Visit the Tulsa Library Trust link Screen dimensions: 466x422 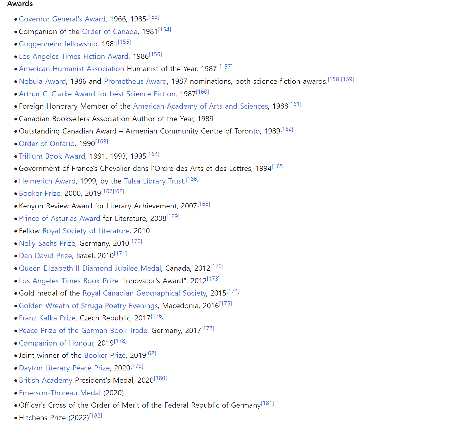point(154,181)
